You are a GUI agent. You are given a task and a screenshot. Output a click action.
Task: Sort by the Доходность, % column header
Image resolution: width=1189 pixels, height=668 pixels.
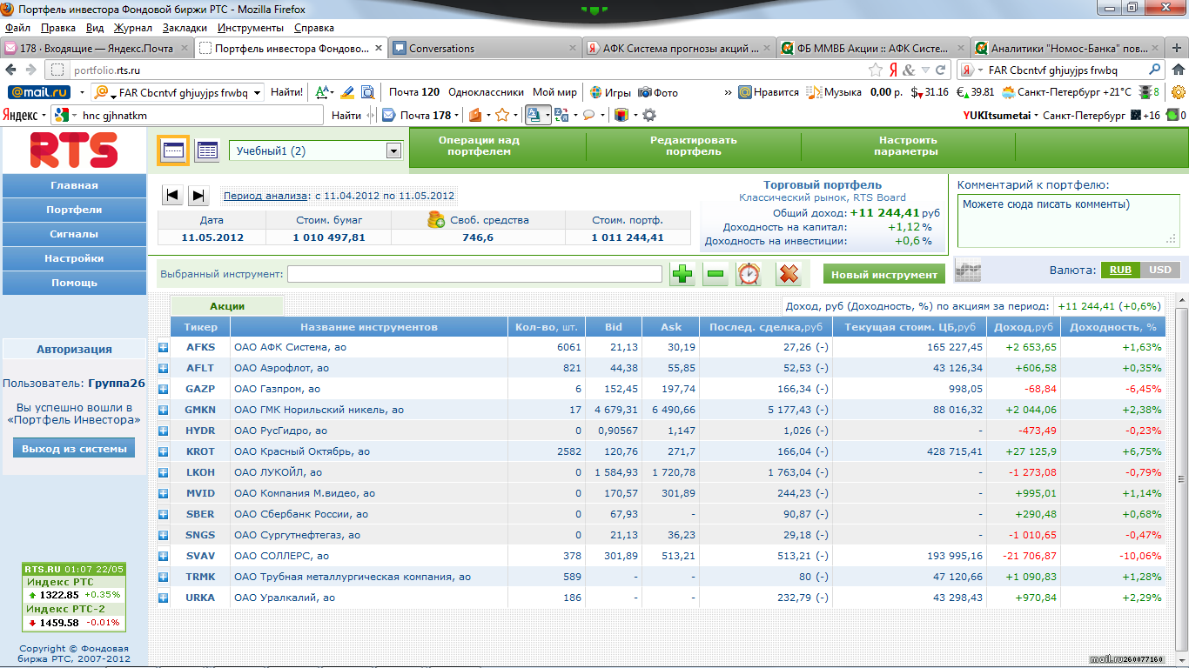point(1113,327)
